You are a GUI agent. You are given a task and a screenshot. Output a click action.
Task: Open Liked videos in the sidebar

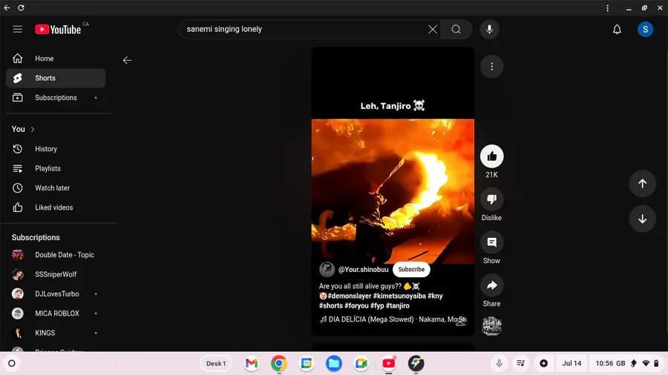56,208
